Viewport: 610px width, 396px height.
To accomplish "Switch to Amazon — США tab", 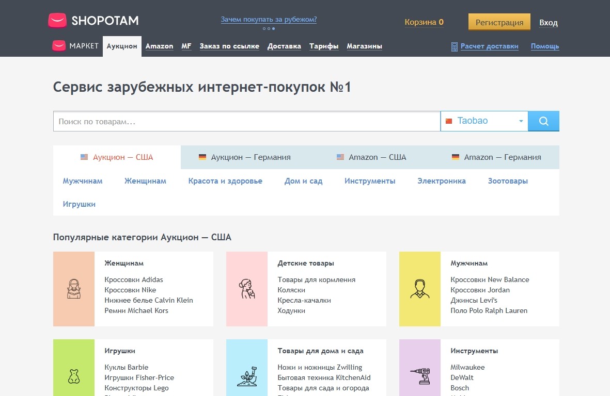I will pos(371,157).
